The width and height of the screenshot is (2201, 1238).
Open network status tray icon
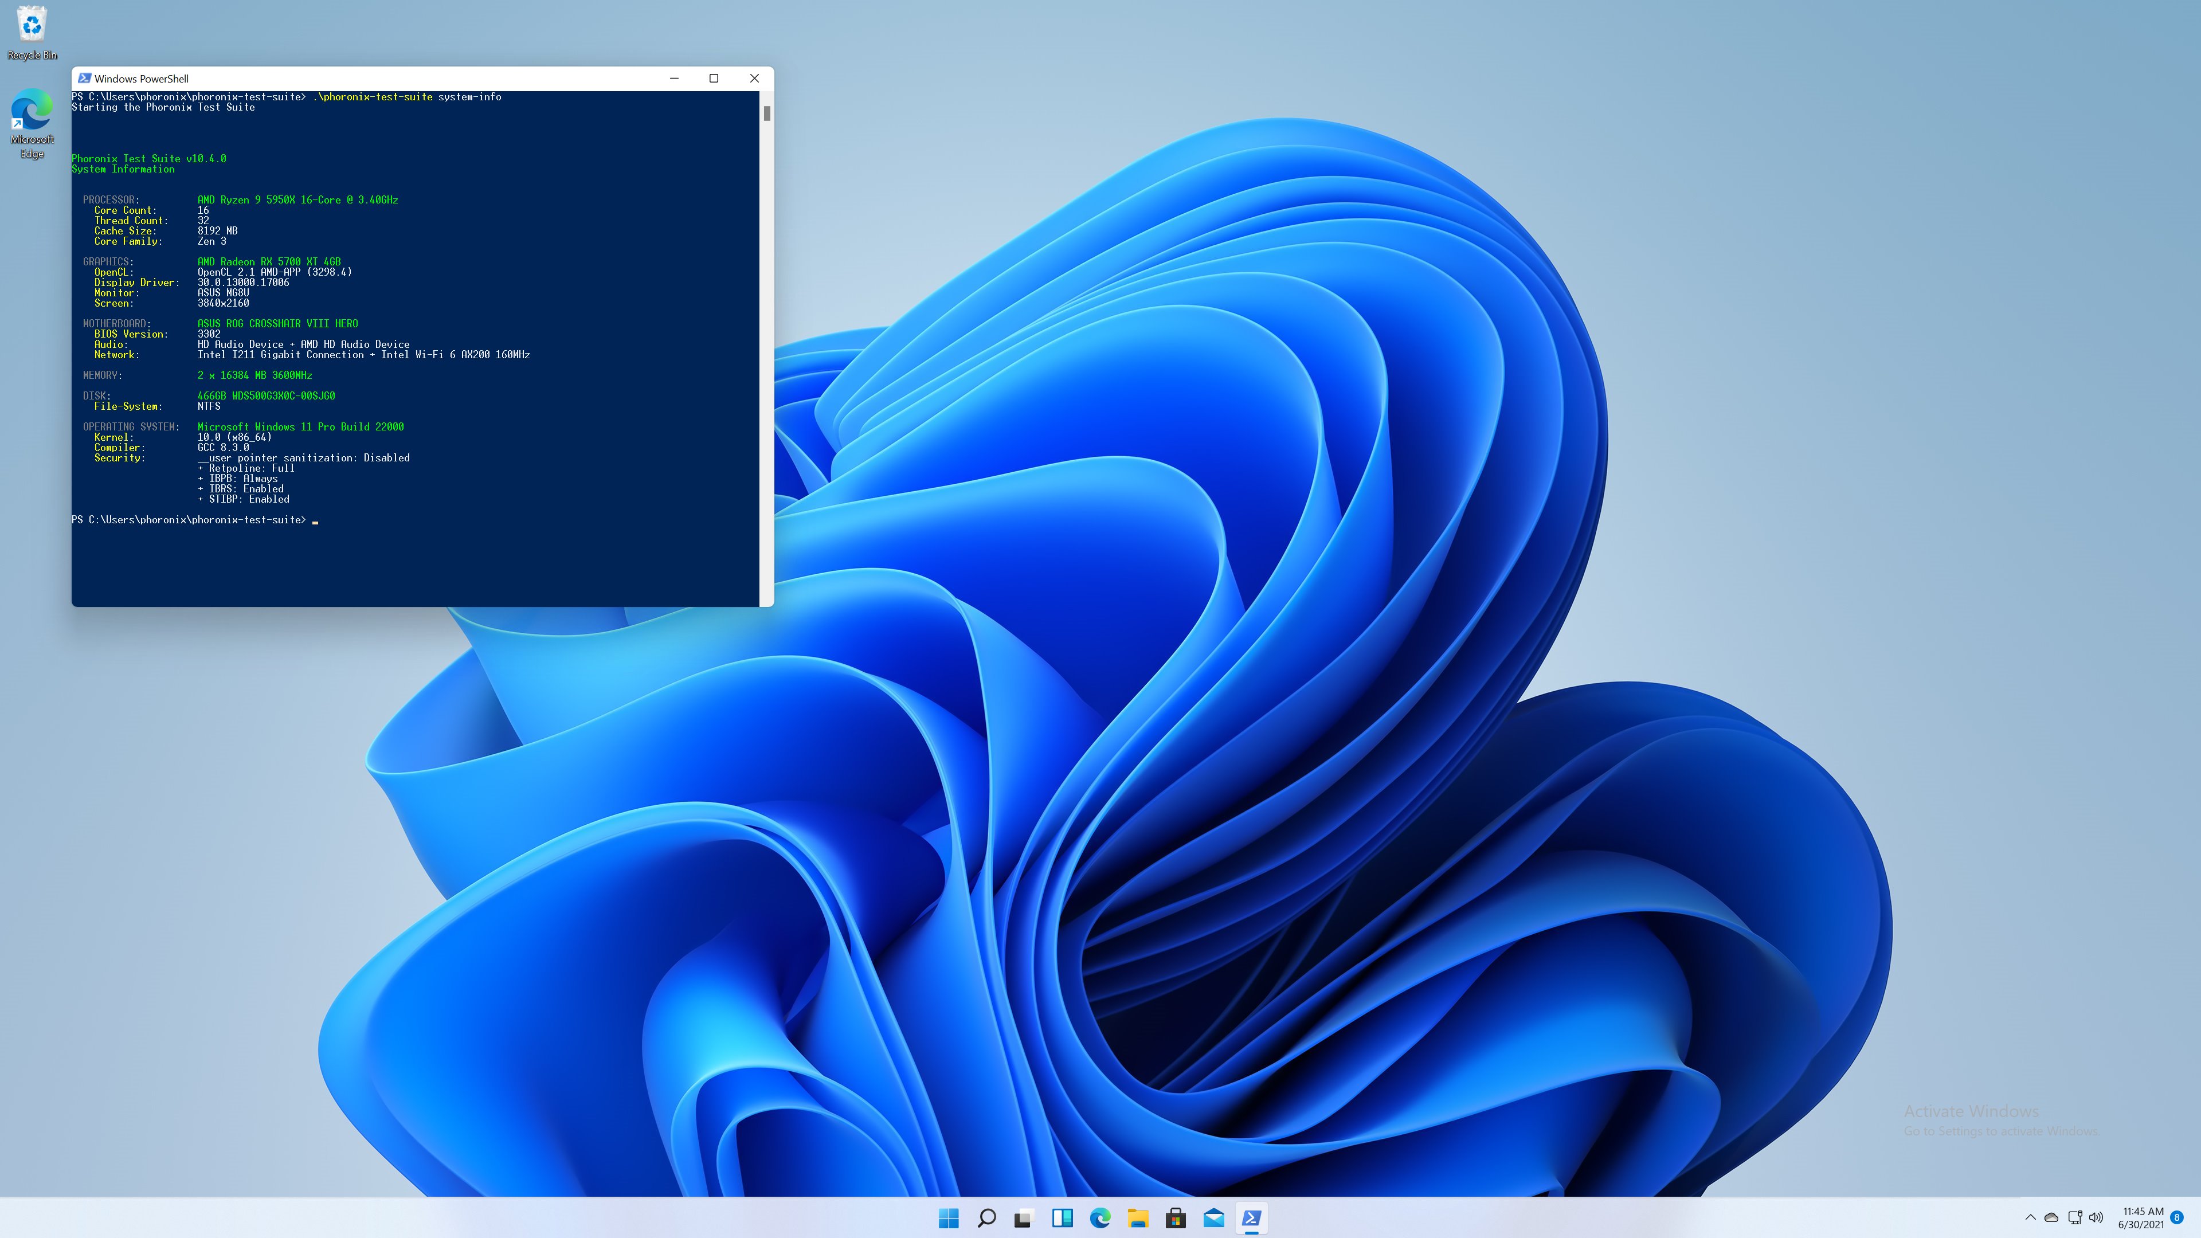pyautogui.click(x=2074, y=1217)
